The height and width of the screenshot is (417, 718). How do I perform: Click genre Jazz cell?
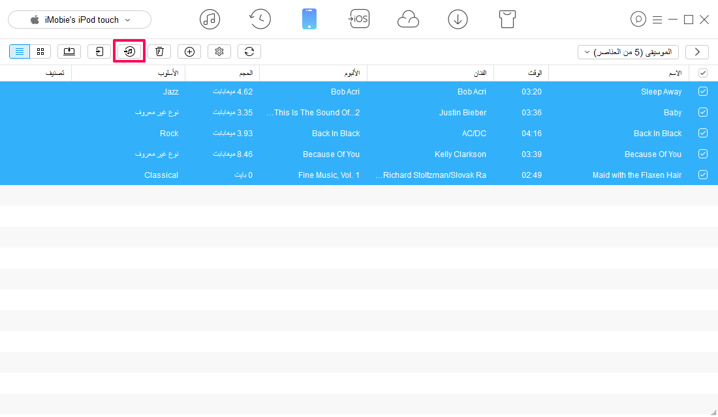point(171,92)
